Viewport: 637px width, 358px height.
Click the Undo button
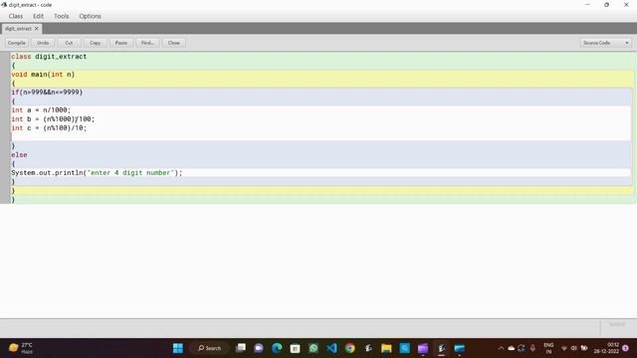click(x=43, y=43)
